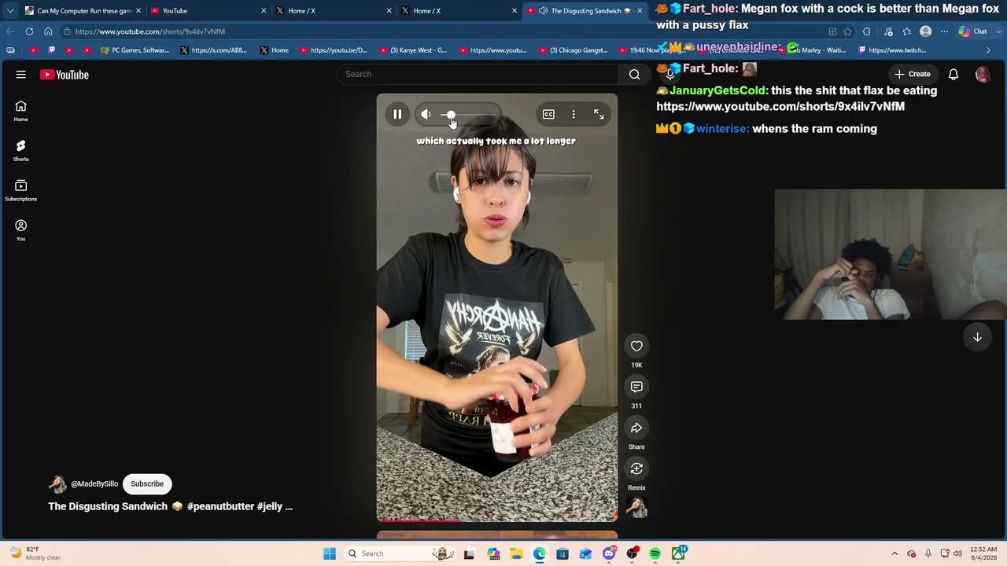The image size is (1007, 566).
Task: Expand the browser tab list dropdown
Action: click(10, 11)
